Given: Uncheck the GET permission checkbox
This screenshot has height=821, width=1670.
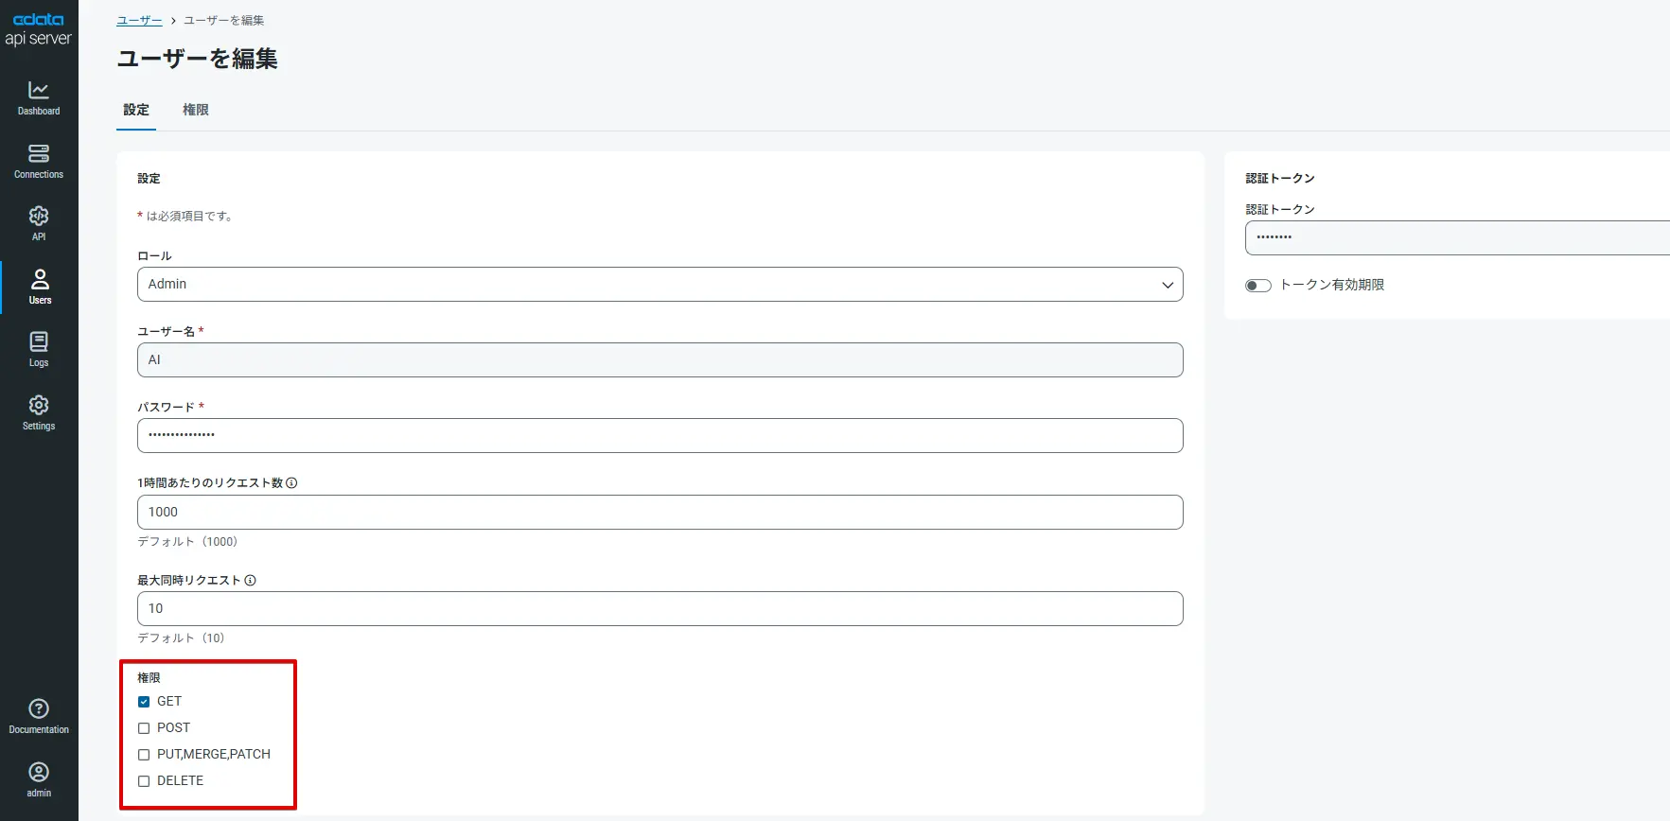Looking at the screenshot, I should (144, 702).
